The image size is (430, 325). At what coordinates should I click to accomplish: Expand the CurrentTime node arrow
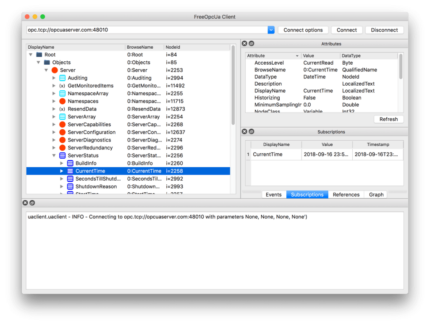pos(62,171)
